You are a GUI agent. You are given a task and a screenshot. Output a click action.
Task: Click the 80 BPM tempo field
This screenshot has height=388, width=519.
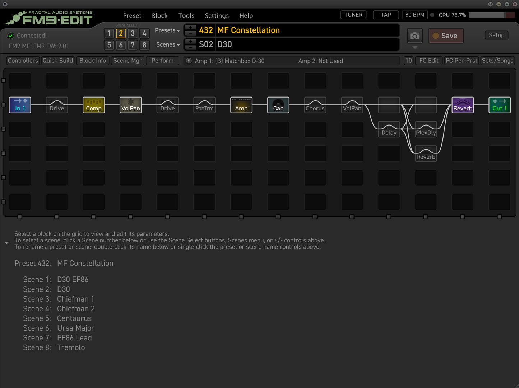[x=414, y=15]
